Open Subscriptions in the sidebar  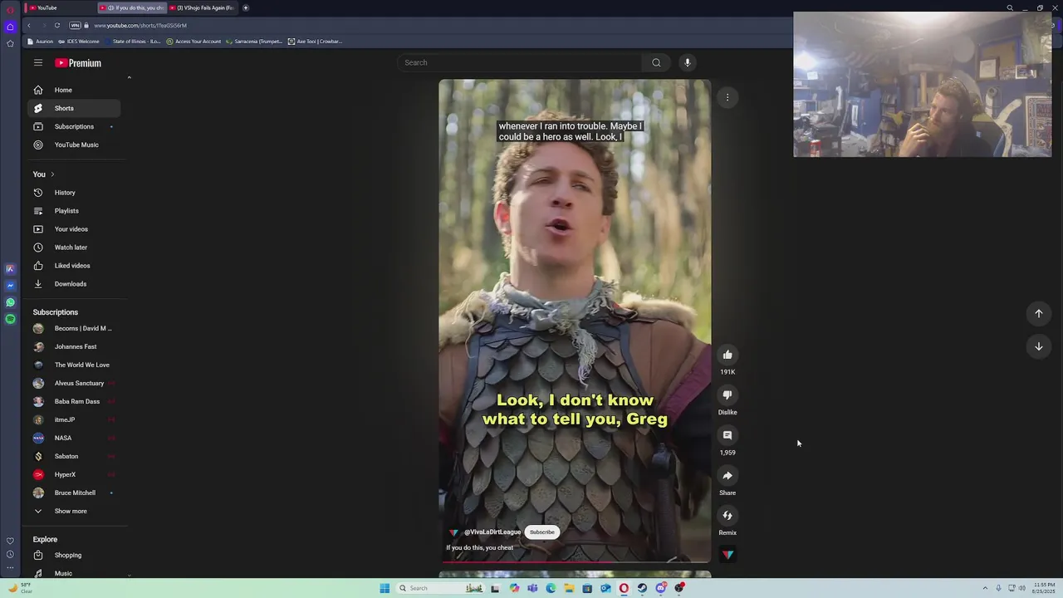tap(74, 126)
